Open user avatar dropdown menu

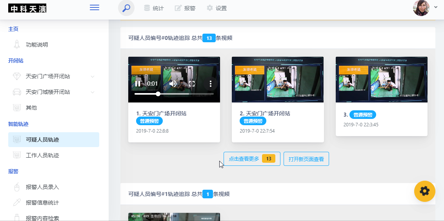(426, 8)
